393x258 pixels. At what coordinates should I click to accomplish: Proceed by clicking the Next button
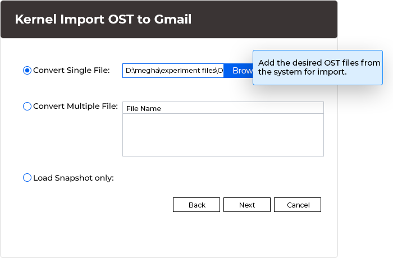click(x=247, y=205)
